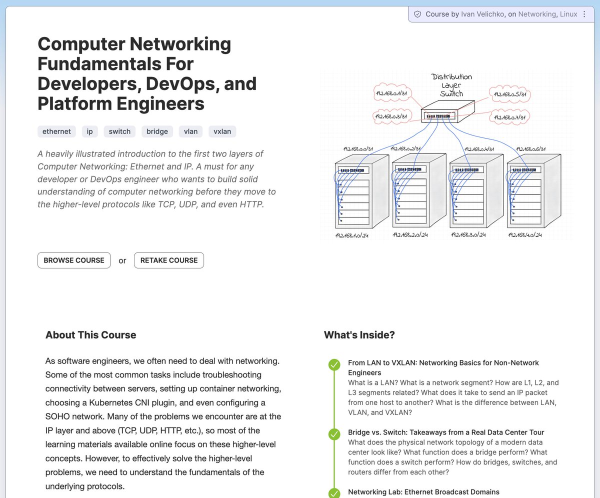The image size is (600, 498).
Task: Open the Linux category link
Action: 568,14
